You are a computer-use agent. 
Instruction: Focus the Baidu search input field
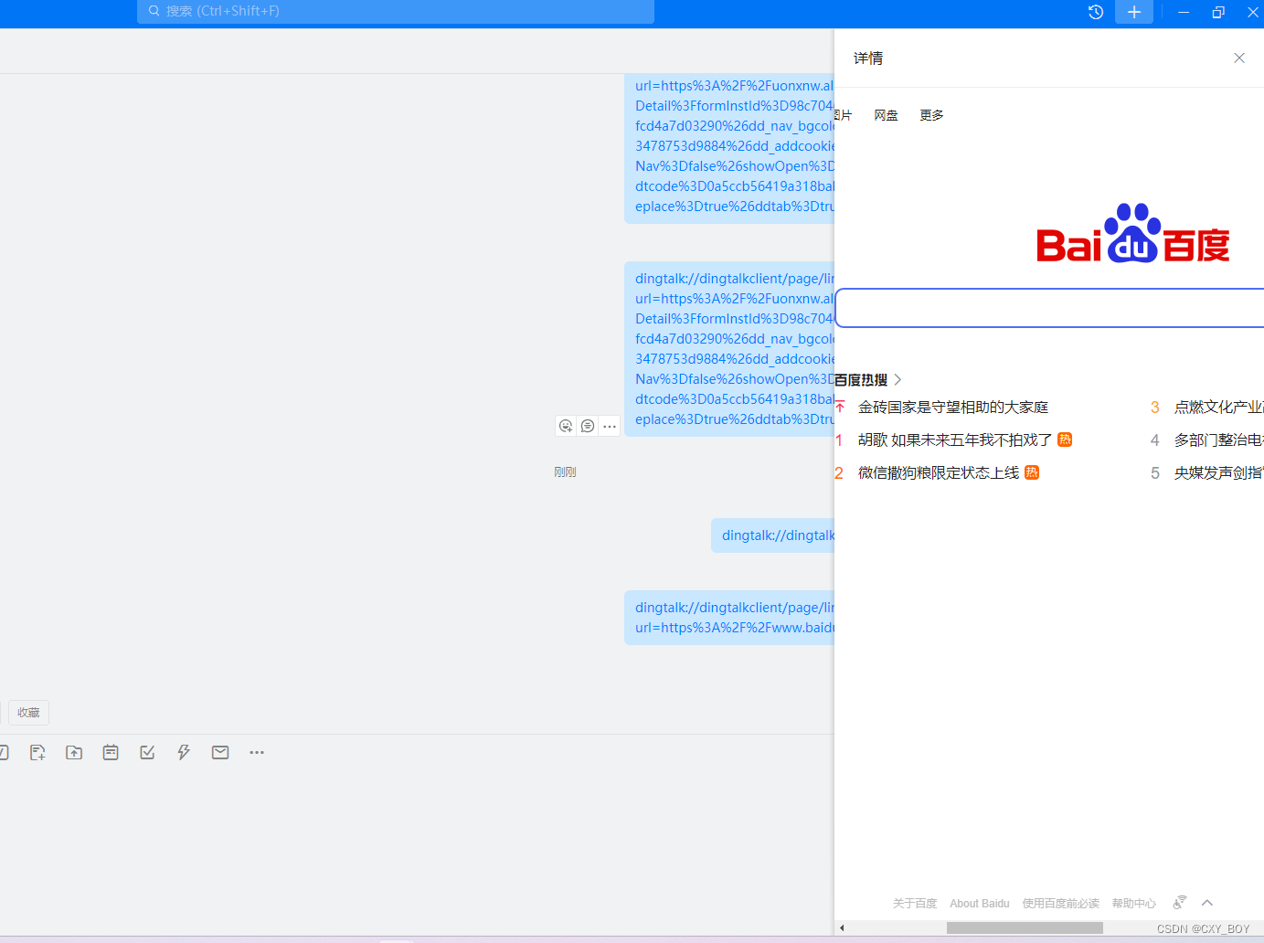point(1049,308)
